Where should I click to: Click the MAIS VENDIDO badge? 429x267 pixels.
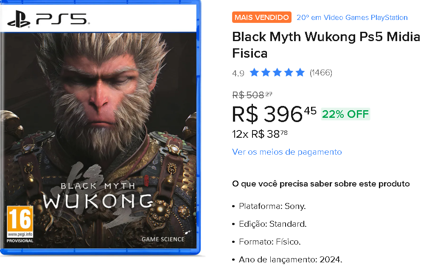[x=262, y=17]
